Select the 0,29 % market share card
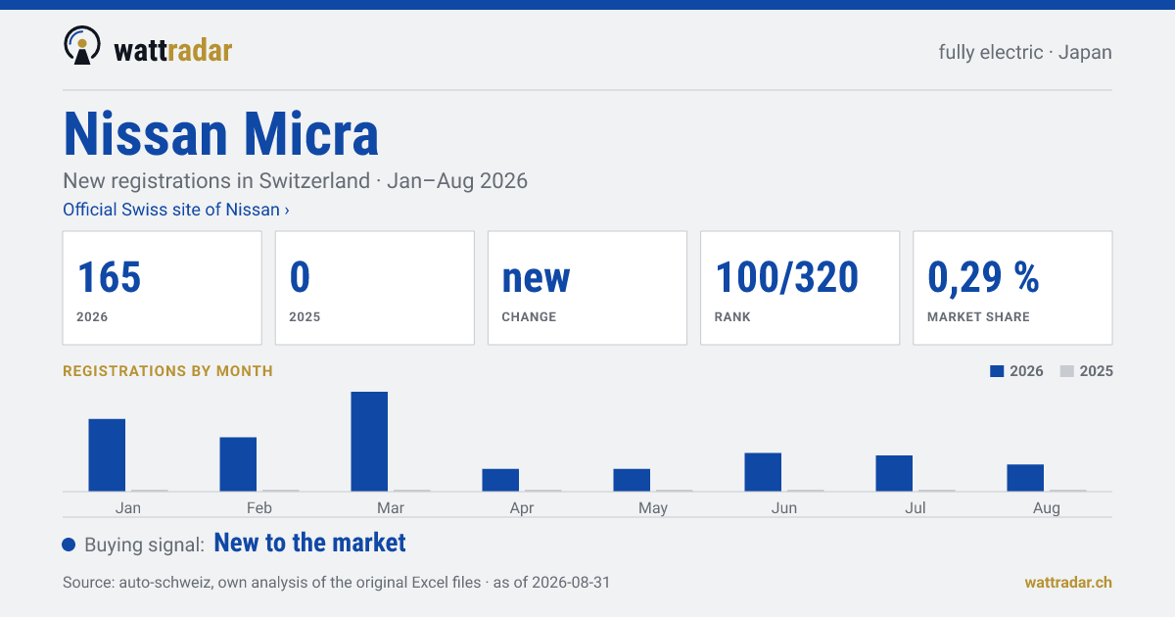The image size is (1175, 617). (x=1012, y=288)
